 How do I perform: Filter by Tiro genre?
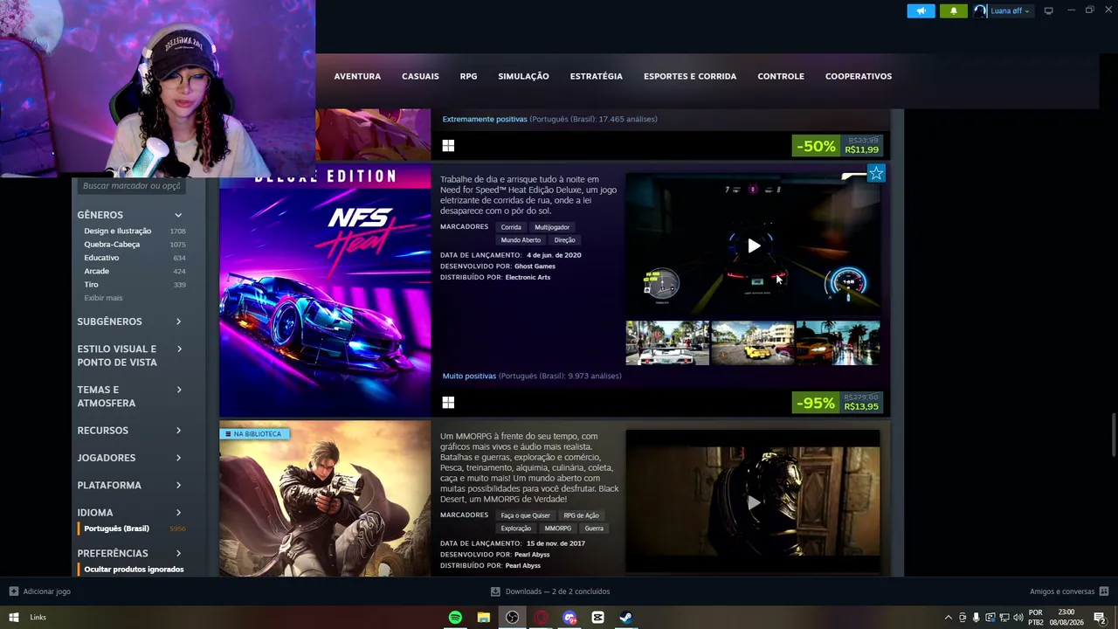tap(91, 285)
